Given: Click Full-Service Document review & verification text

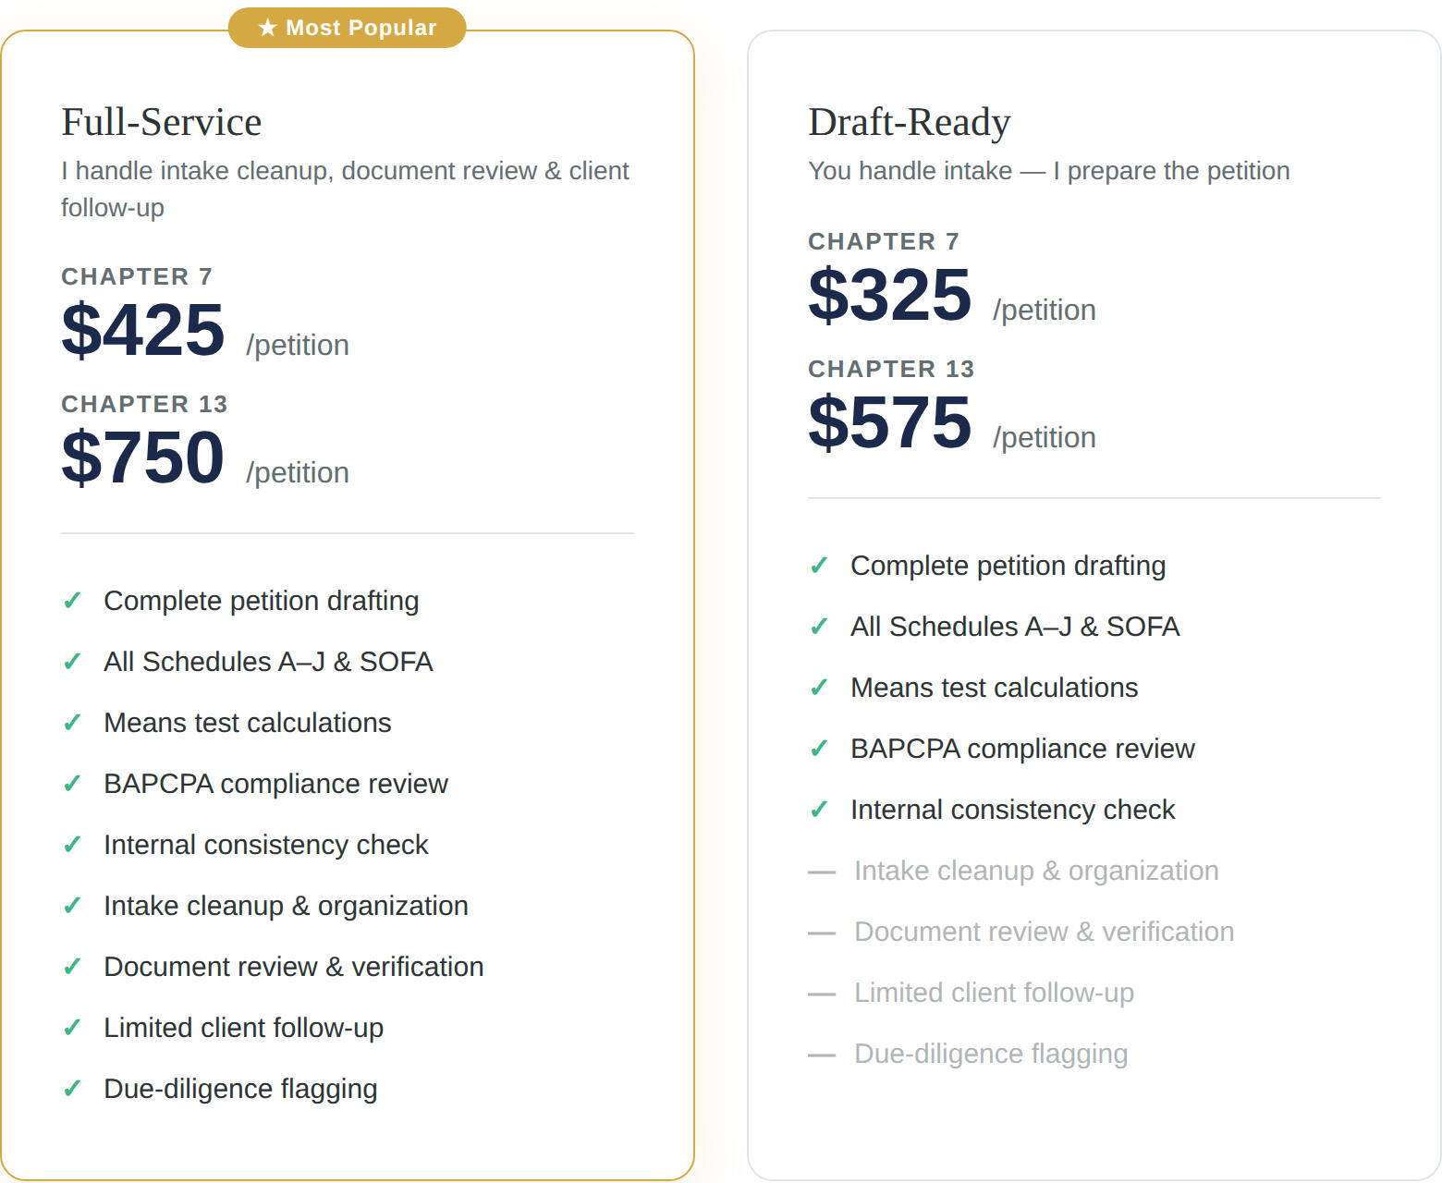Looking at the screenshot, I should [293, 967].
